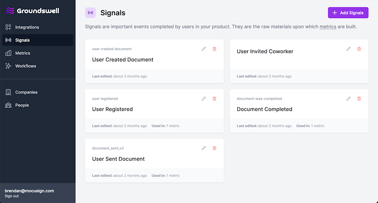This screenshot has width=378, height=203.
Task: Edit the User Invited Coworker signal
Action: [x=348, y=49]
